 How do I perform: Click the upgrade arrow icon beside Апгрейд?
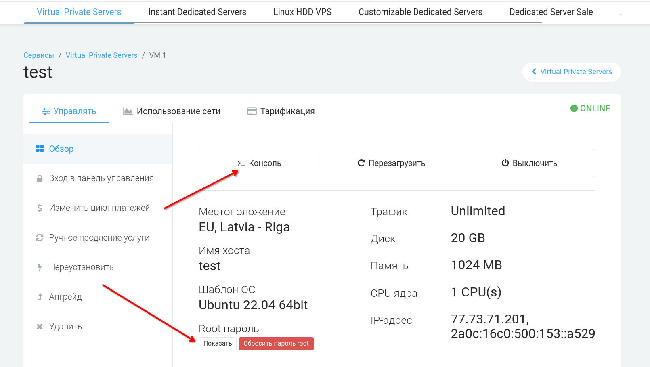pos(40,296)
